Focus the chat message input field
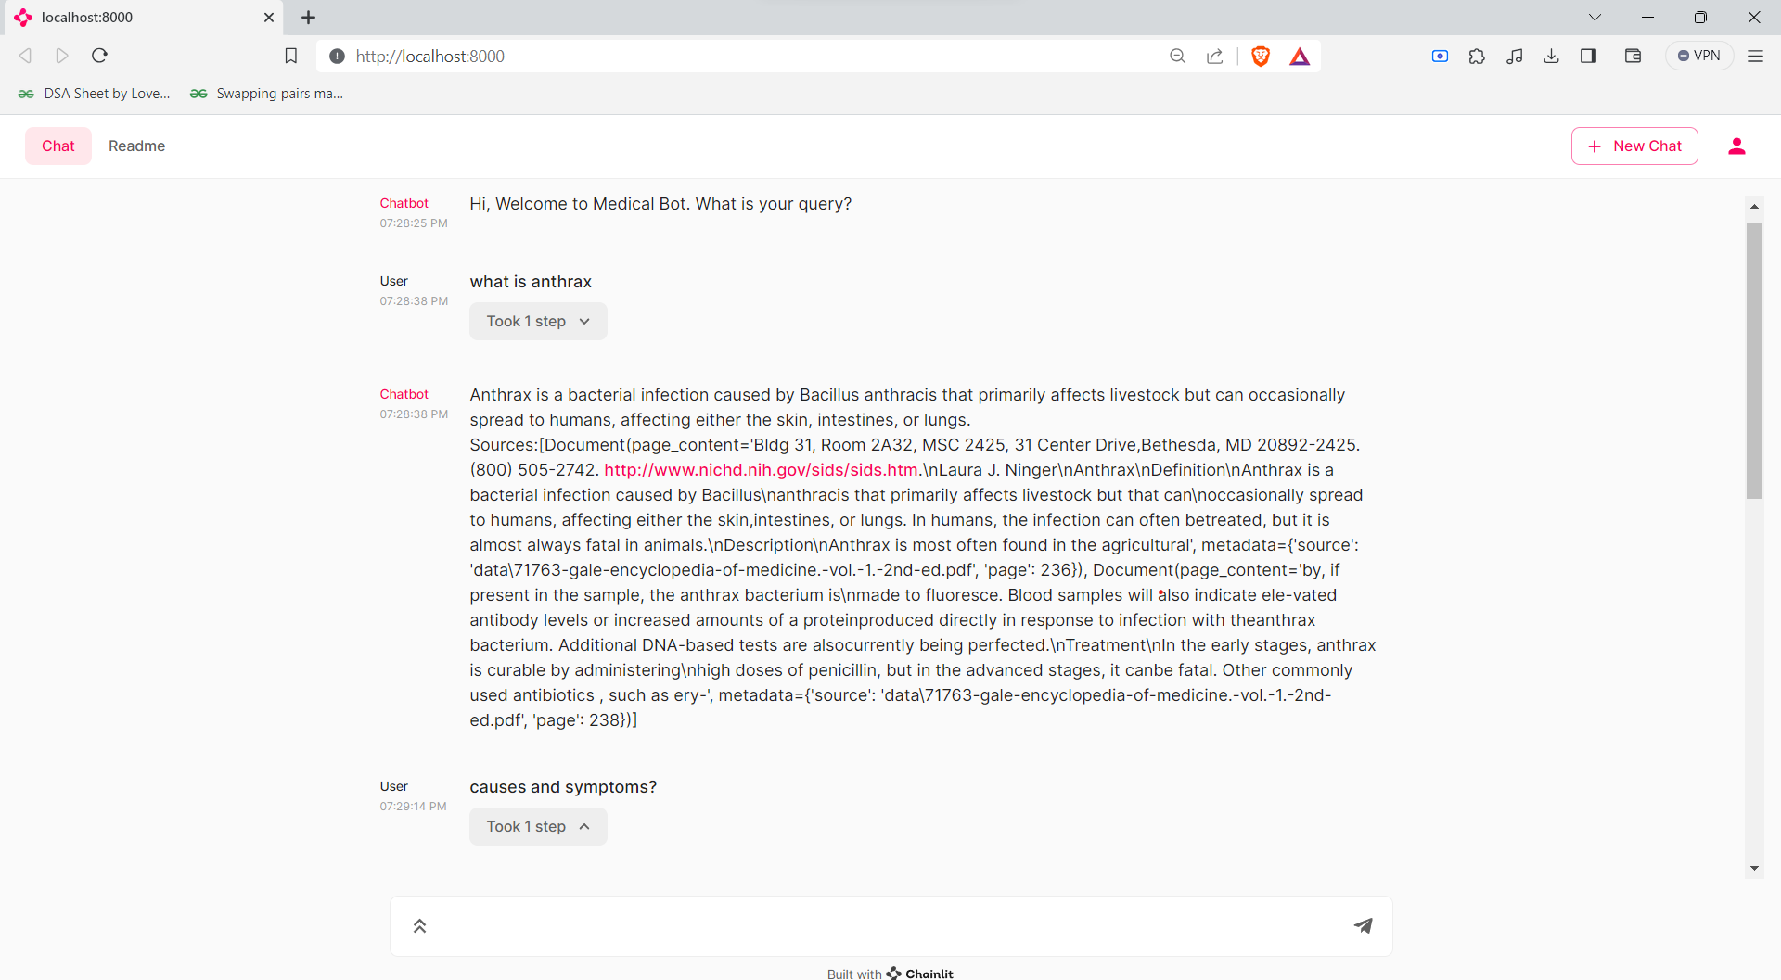Viewport: 1781px width, 980px height. point(890,925)
